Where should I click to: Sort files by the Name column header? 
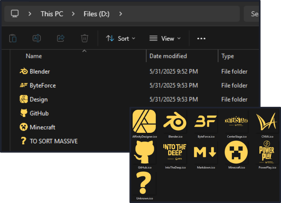[34, 56]
